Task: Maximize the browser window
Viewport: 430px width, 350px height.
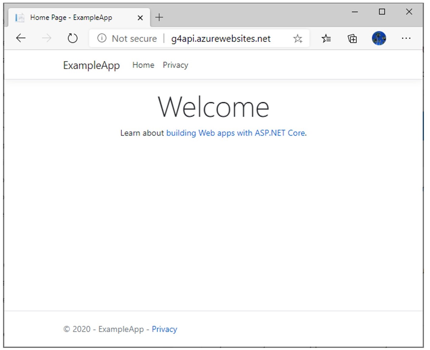Action: click(x=382, y=12)
